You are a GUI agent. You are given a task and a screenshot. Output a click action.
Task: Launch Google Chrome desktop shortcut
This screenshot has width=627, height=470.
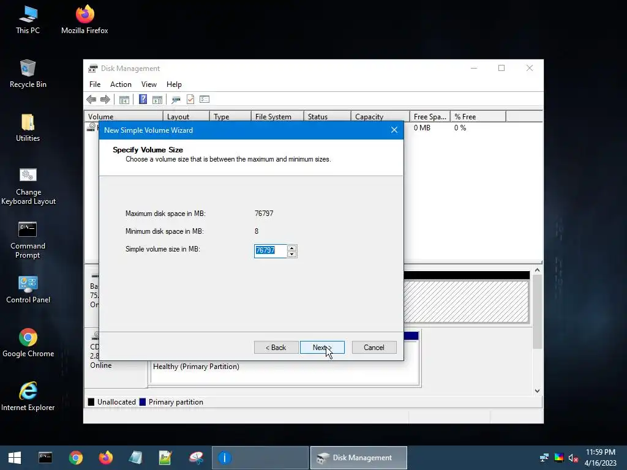pos(28,343)
